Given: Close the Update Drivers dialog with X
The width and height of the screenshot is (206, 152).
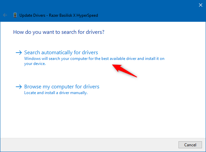Looking at the screenshot, I should click(201, 5).
